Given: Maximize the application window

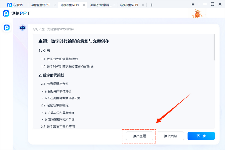Looking at the screenshot, I should (x=212, y=4).
